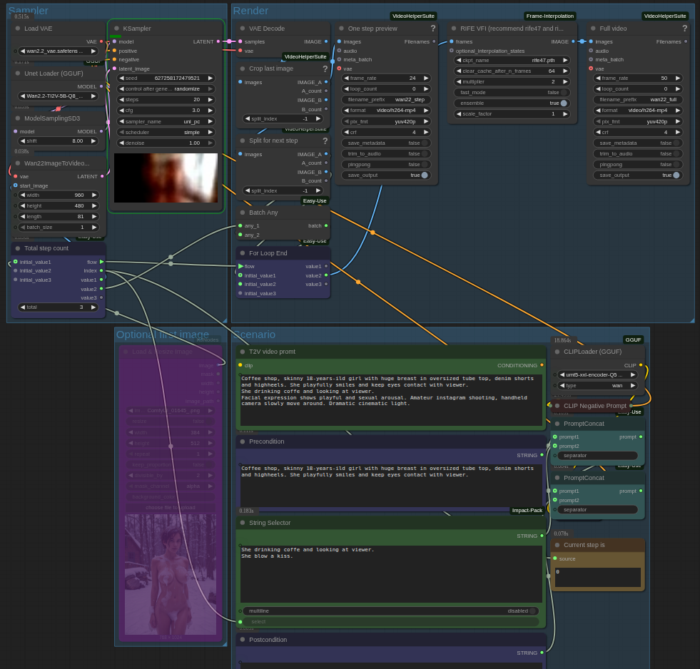Click the help icon on One step preview node
Image resolution: width=700 pixels, height=669 pixels.
pos(432,29)
